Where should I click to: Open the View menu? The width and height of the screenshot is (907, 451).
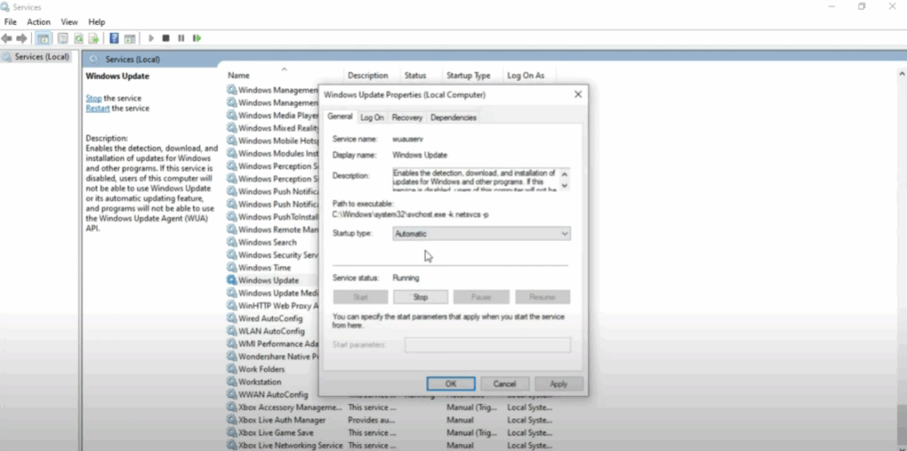pos(69,22)
